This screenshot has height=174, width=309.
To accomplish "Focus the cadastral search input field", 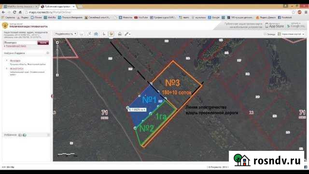I will pyautogui.click(x=20, y=43).
